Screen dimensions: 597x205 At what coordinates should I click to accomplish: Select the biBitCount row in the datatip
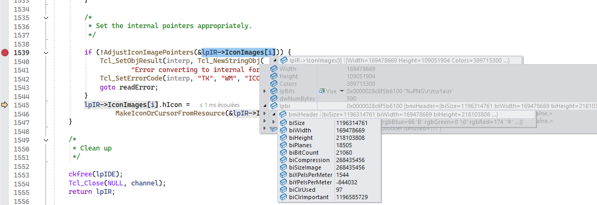tap(330, 153)
